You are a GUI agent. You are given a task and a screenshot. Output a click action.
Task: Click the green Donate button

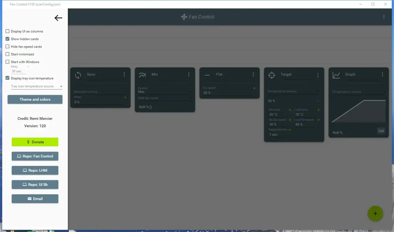35,142
